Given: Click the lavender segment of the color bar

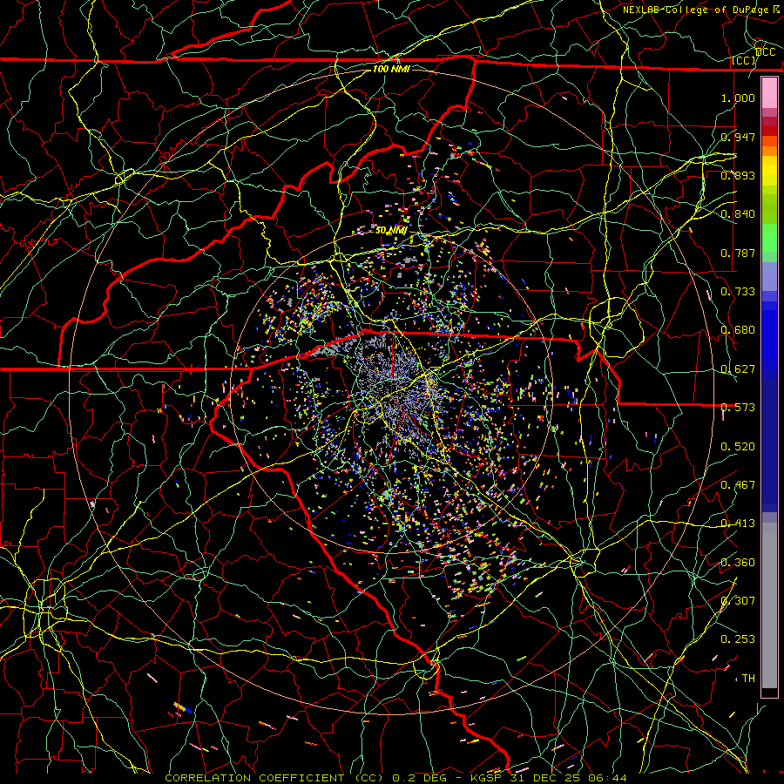Looking at the screenshot, I should click(769, 276).
